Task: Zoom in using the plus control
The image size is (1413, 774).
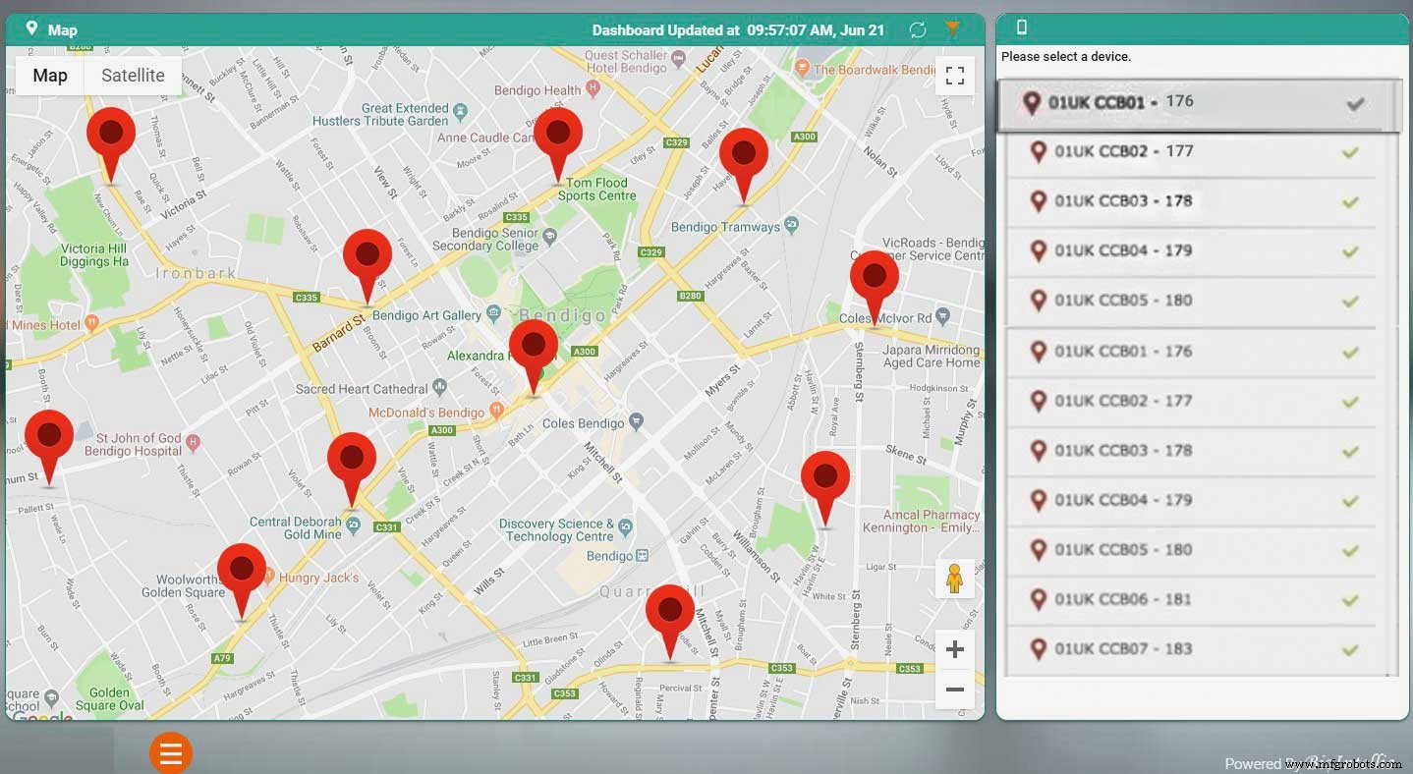Action: coord(954,648)
